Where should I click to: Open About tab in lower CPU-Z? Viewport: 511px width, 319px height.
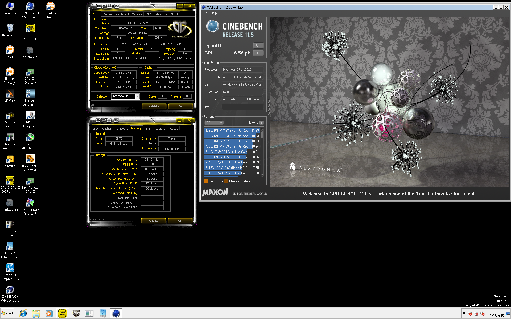(x=174, y=129)
